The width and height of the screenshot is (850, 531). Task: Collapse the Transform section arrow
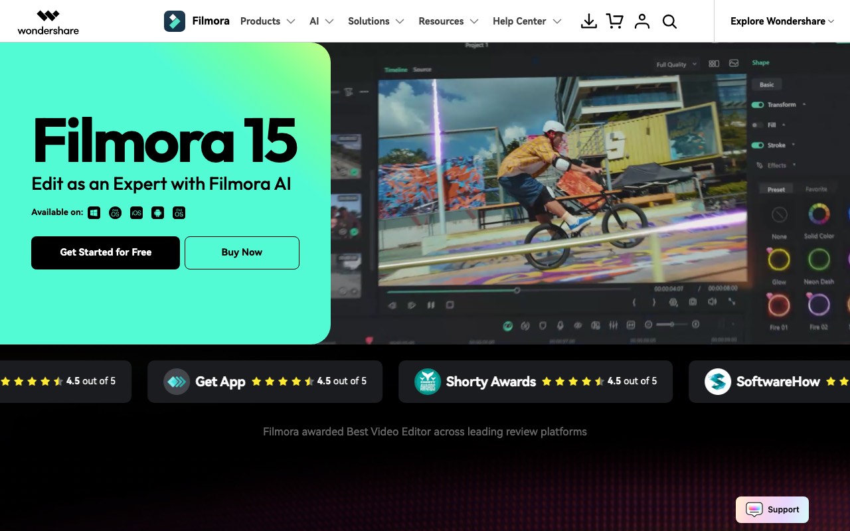tap(804, 105)
